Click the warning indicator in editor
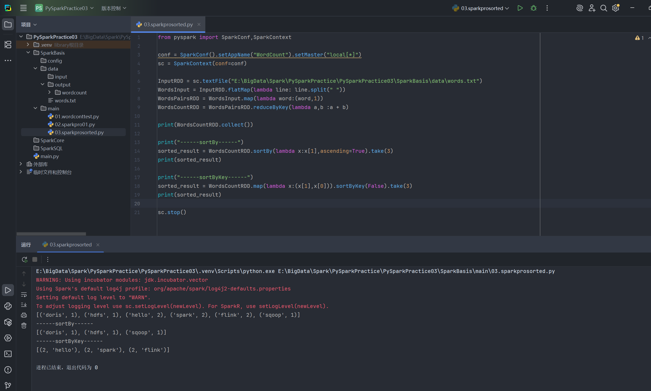Image resolution: width=651 pixels, height=391 pixels. 639,38
